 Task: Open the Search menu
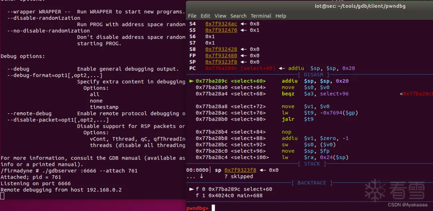(238, 16)
